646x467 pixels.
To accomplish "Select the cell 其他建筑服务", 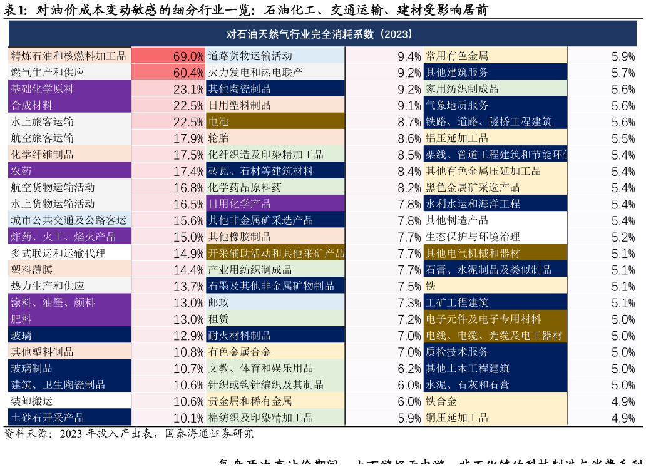I will click(x=495, y=73).
